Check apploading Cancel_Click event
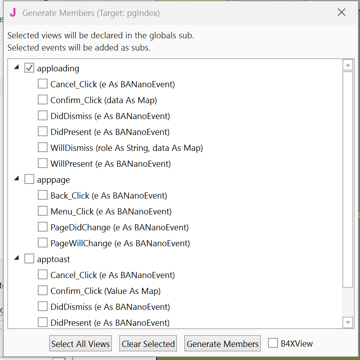360x360 pixels. tap(43, 84)
